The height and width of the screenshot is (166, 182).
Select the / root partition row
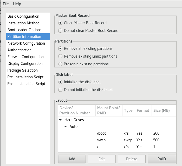(117, 147)
